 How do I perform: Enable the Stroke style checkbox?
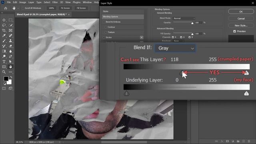click(104, 38)
